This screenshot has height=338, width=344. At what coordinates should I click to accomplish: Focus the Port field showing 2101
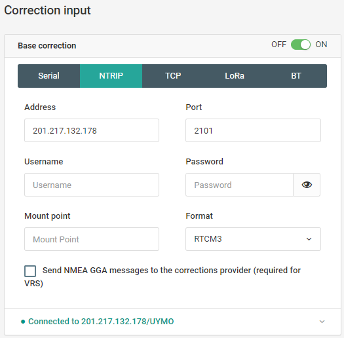(253, 130)
